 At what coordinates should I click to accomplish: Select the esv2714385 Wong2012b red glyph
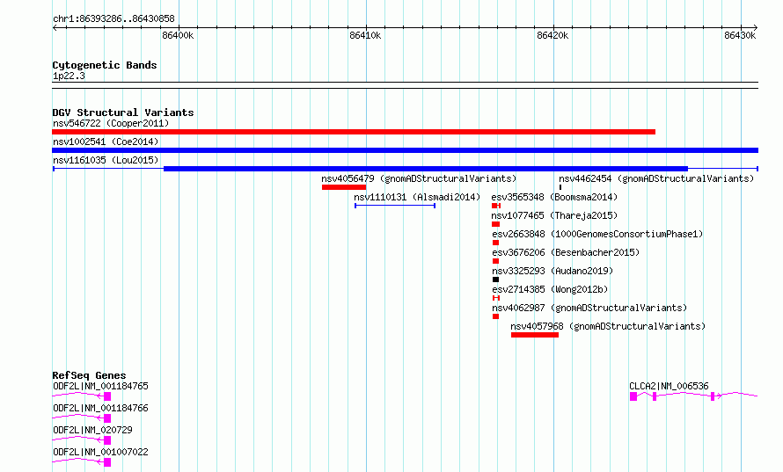pyautogui.click(x=496, y=298)
